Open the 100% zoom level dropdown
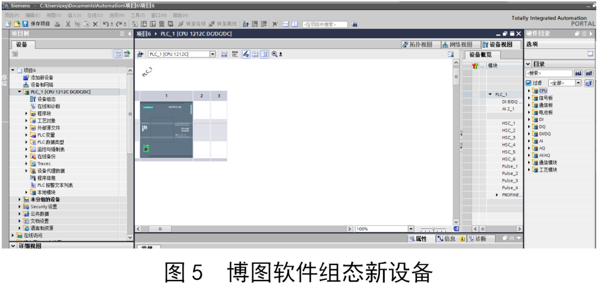This screenshot has height=286, width=598. coord(411,229)
